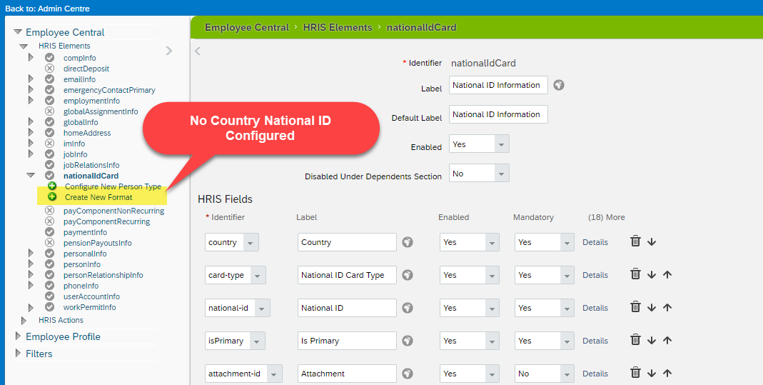Screen dimensions: 763x385
Task: Open translations globe for Country label
Action: [408, 242]
